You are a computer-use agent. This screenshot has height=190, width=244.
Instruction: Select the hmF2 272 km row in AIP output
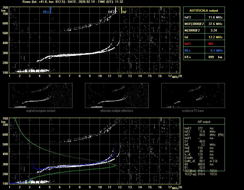click(x=200, y=128)
